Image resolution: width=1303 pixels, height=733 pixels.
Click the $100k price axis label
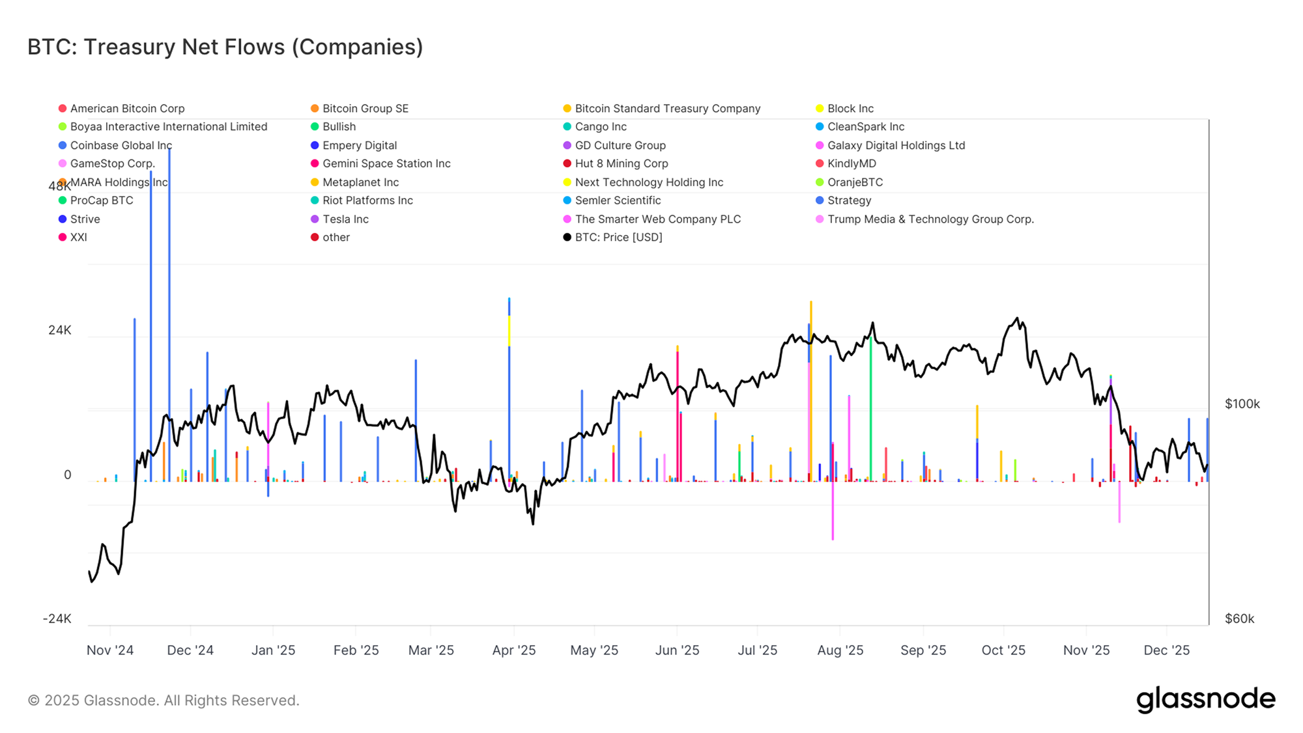click(x=1242, y=404)
